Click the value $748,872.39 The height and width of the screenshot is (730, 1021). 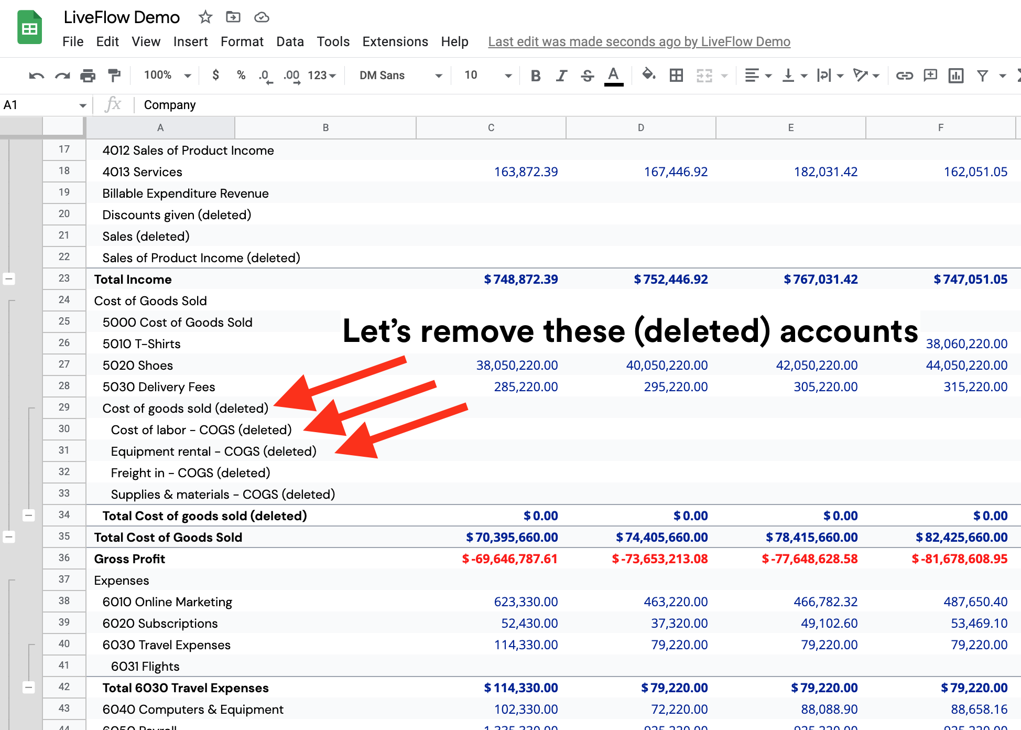(x=521, y=279)
